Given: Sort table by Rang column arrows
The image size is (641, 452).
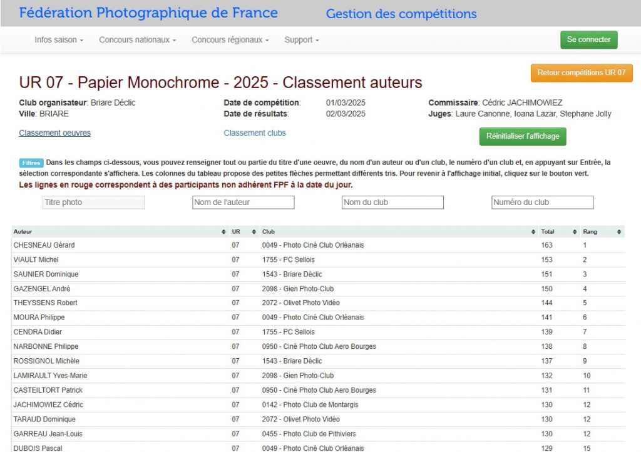Looking at the screenshot, I should (x=618, y=232).
